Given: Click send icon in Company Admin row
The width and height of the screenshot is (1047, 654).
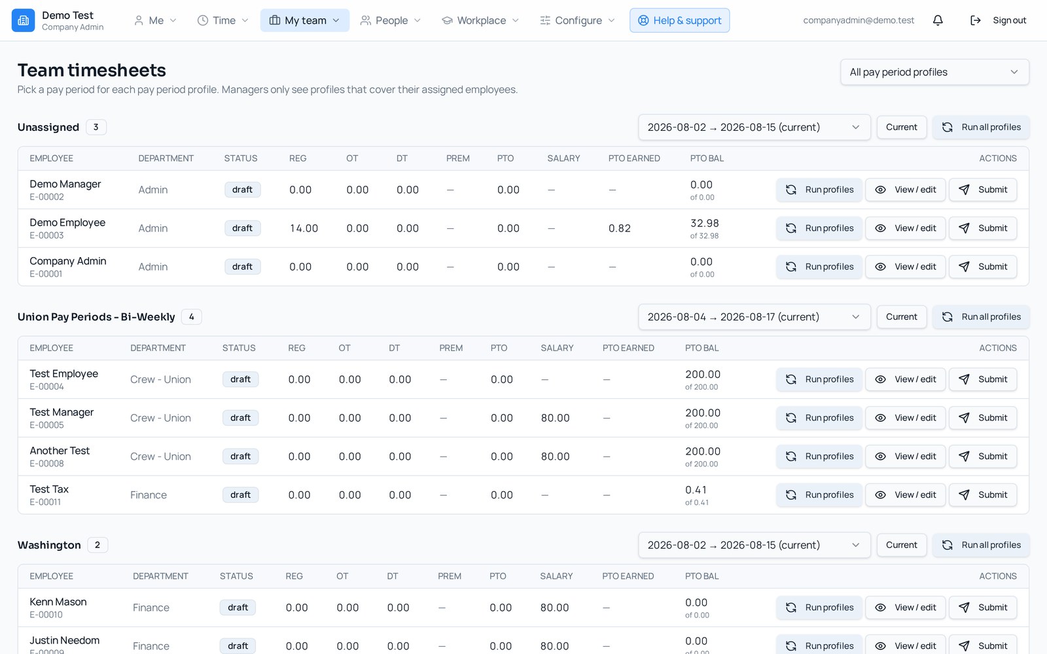Looking at the screenshot, I should (x=964, y=267).
